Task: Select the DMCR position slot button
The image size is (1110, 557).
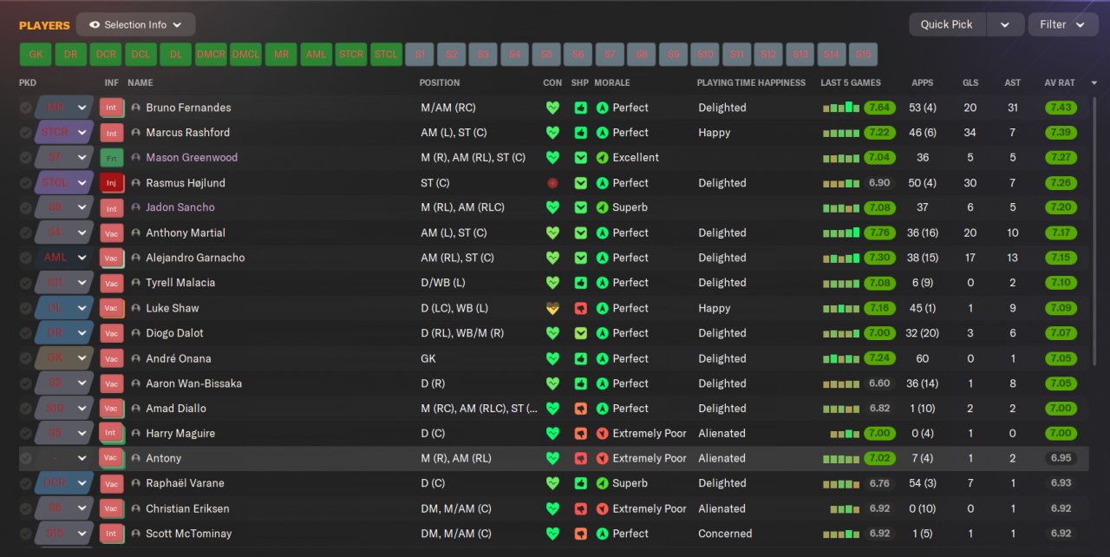Action: 211,54
